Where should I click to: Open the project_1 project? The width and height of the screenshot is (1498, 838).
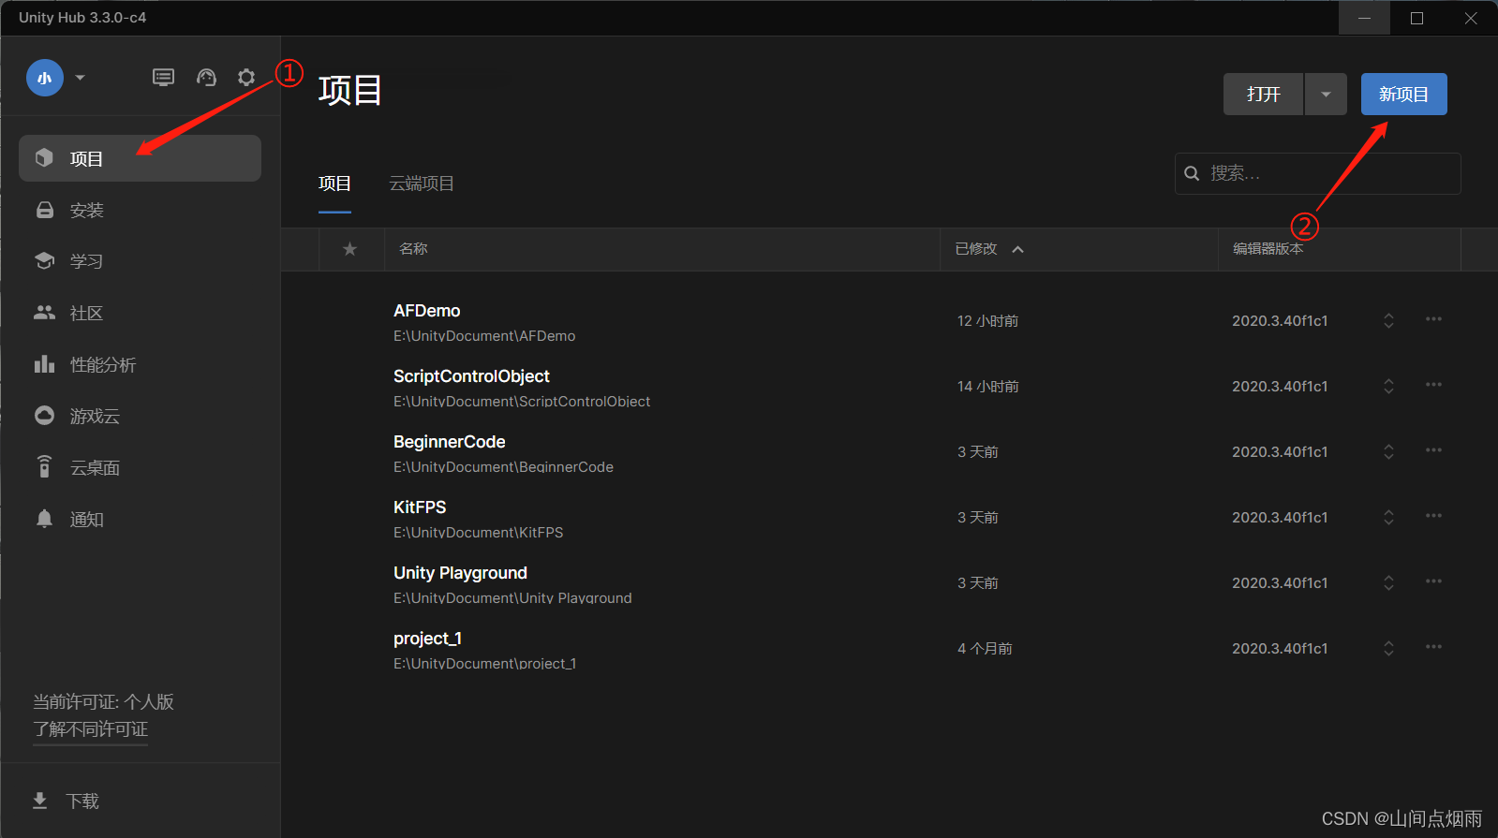427,639
